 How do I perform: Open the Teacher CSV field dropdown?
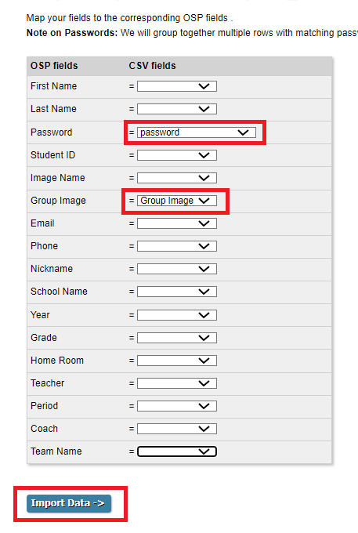pyautogui.click(x=176, y=383)
